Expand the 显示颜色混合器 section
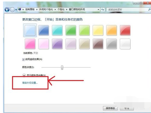 click(x=24, y=75)
